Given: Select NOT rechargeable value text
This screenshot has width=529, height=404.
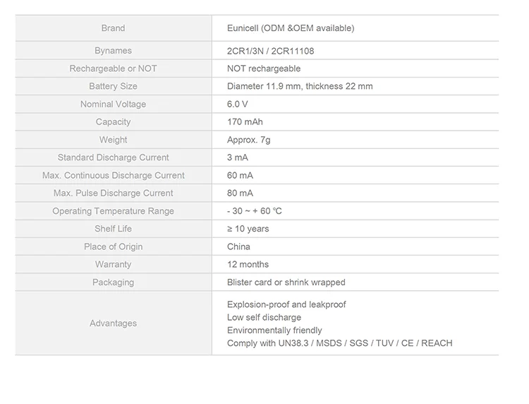Looking at the screenshot, I should coord(264,69).
